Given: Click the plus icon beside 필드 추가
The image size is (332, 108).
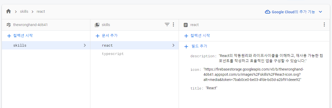Looking at the screenshot, I should coord(186,47).
